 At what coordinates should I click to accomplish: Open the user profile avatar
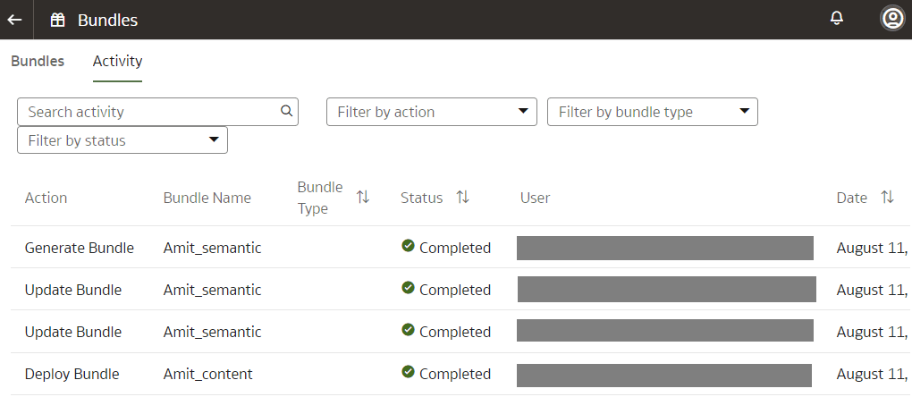pos(891,19)
